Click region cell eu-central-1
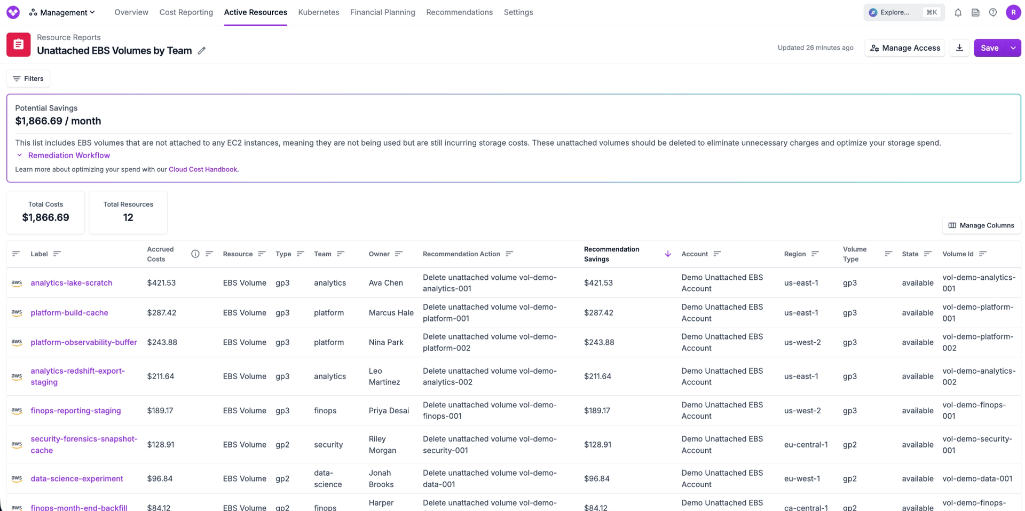Image resolution: width=1025 pixels, height=511 pixels. (x=806, y=445)
